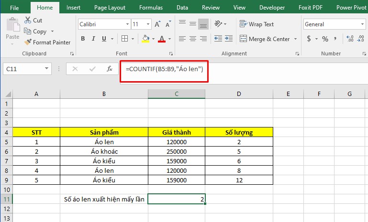This screenshot has width=368, height=222.
Task: Increase indent level
Action: 229,38
